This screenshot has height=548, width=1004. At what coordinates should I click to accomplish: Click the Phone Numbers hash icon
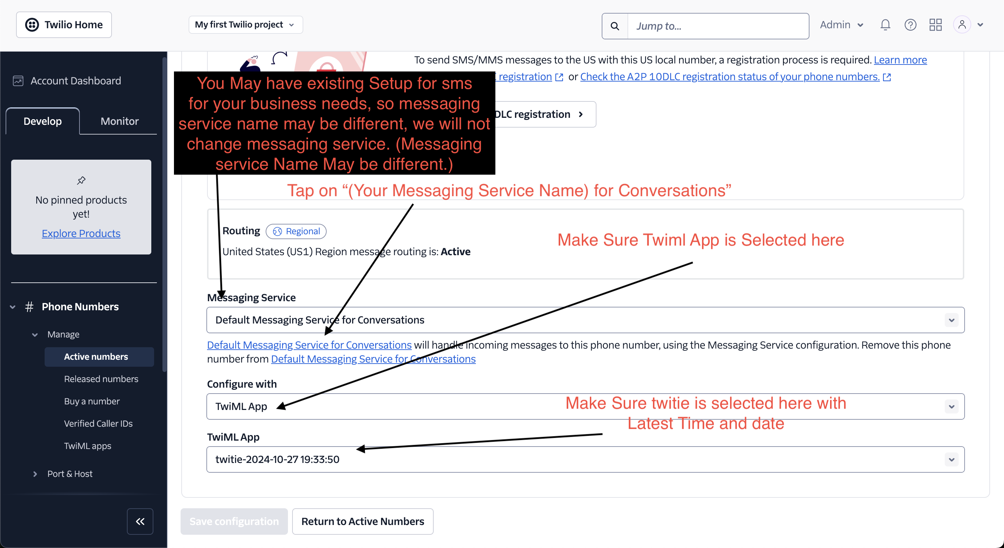(29, 307)
